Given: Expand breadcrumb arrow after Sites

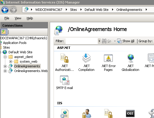Looking at the screenshot, I should [x=81, y=10].
